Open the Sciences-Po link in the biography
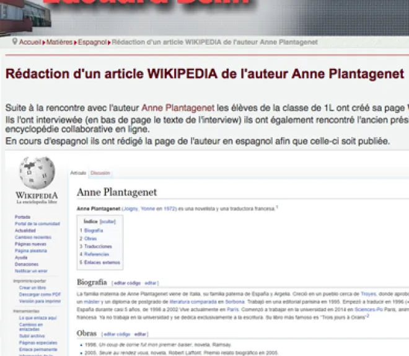Viewport: 409px width, 356px height. click(x=369, y=309)
